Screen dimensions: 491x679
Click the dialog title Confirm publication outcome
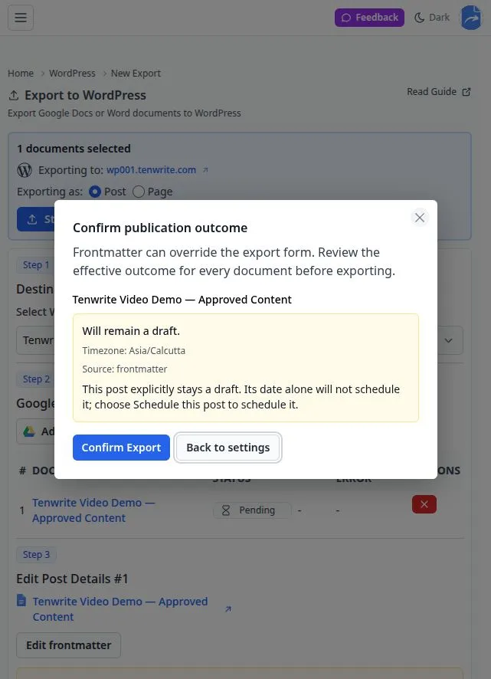pos(160,228)
